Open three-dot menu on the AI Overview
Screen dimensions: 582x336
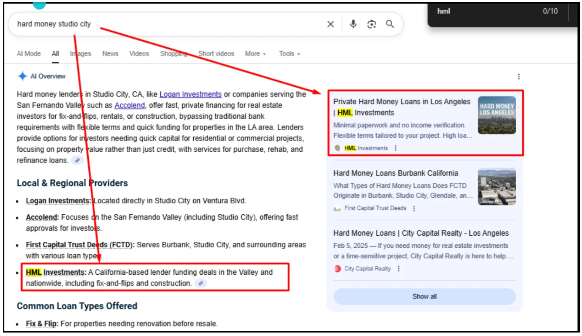[x=519, y=77]
